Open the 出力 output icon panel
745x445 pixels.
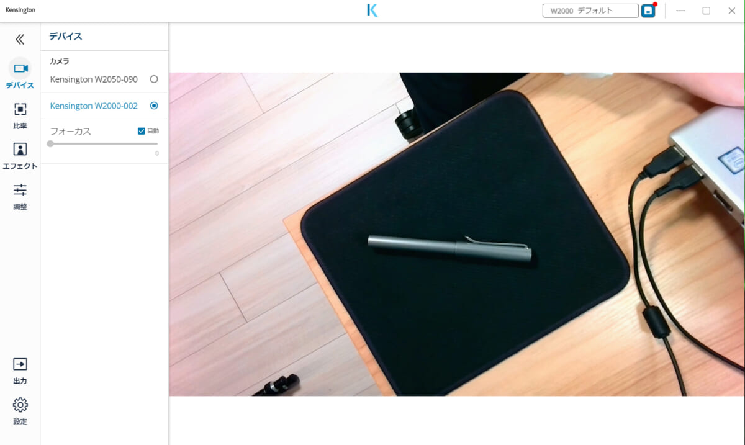click(x=20, y=364)
